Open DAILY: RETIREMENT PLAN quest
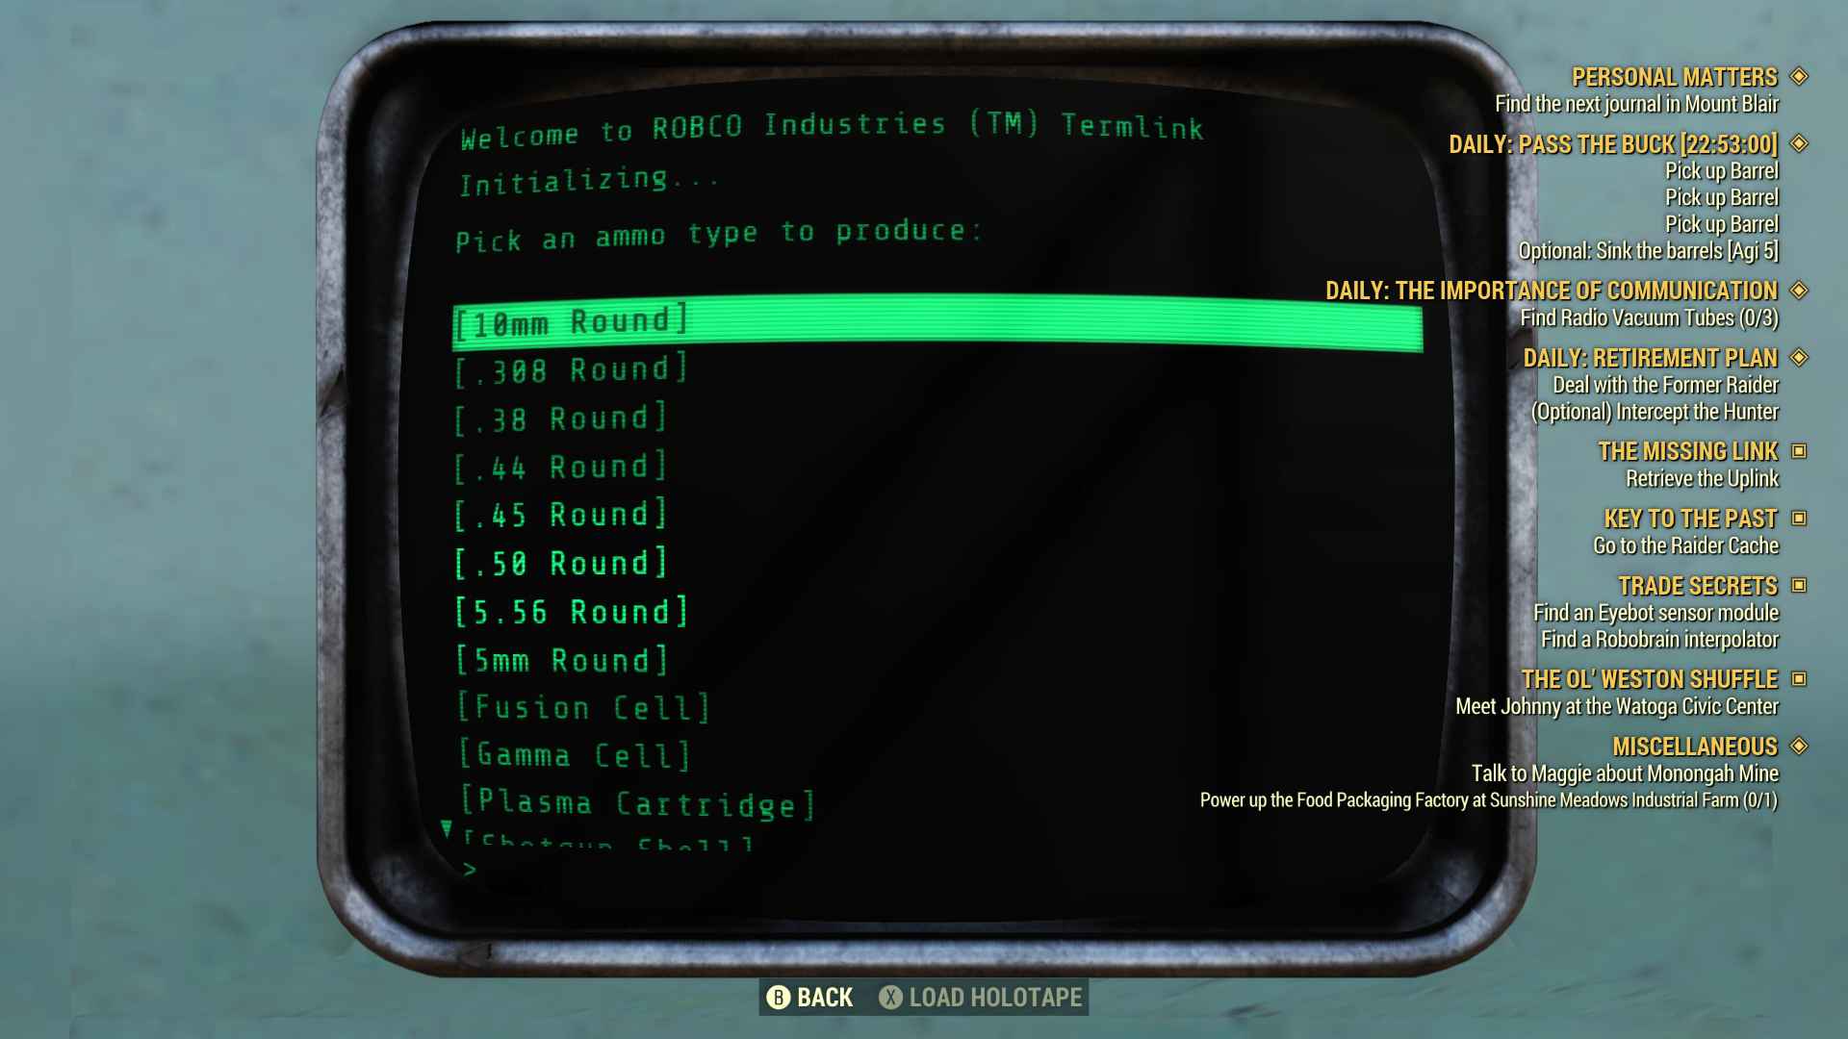Viewport: 1848px width, 1039px height. [1650, 359]
